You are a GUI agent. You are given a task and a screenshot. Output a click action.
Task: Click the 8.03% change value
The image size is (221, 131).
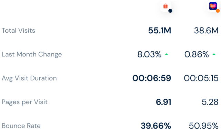click(x=149, y=54)
